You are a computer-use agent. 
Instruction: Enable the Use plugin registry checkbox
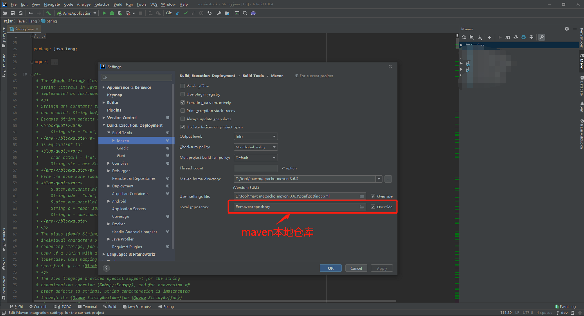tap(183, 94)
